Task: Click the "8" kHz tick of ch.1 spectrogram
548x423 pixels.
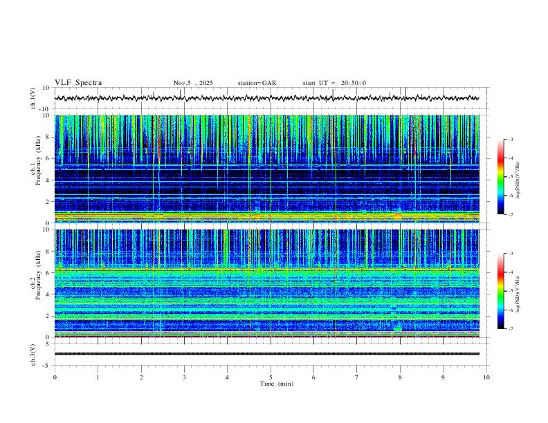Action: click(x=48, y=137)
